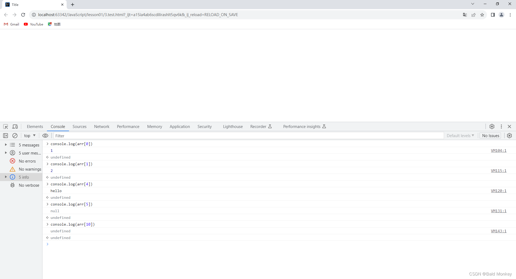Open the tab search chevron
516x279 pixels.
tap(473, 4)
